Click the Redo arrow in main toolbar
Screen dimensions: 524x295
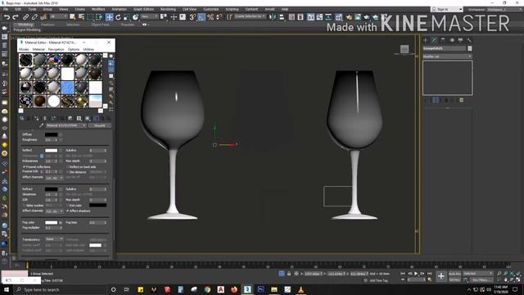(x=16, y=17)
